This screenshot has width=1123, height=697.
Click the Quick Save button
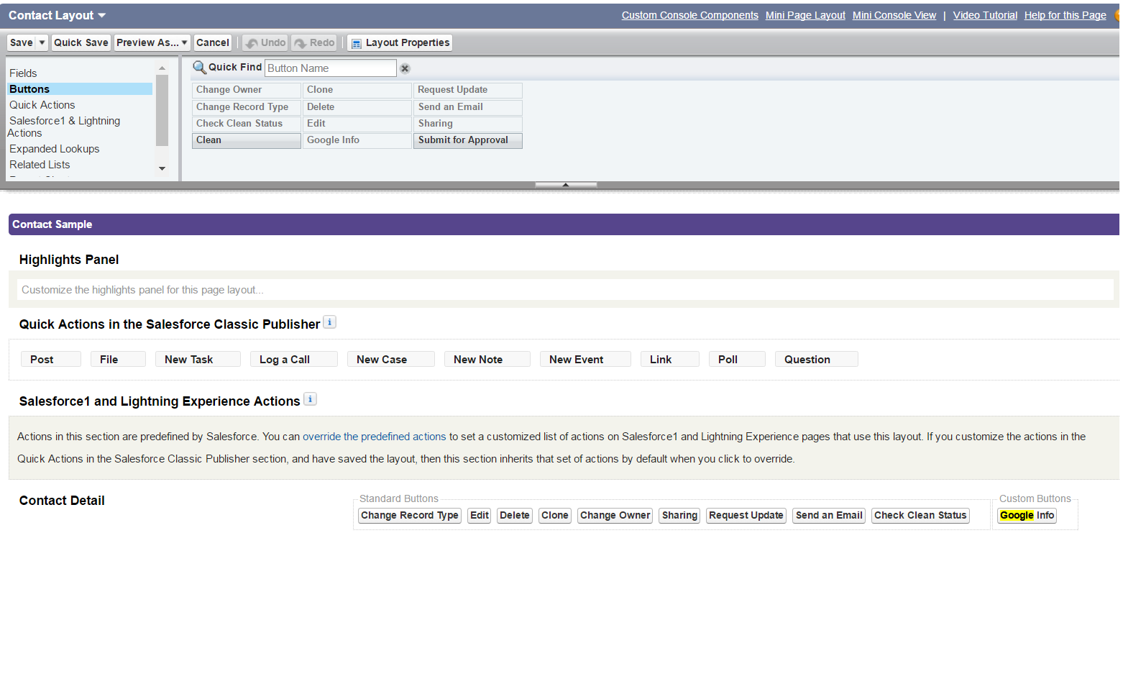tap(81, 43)
